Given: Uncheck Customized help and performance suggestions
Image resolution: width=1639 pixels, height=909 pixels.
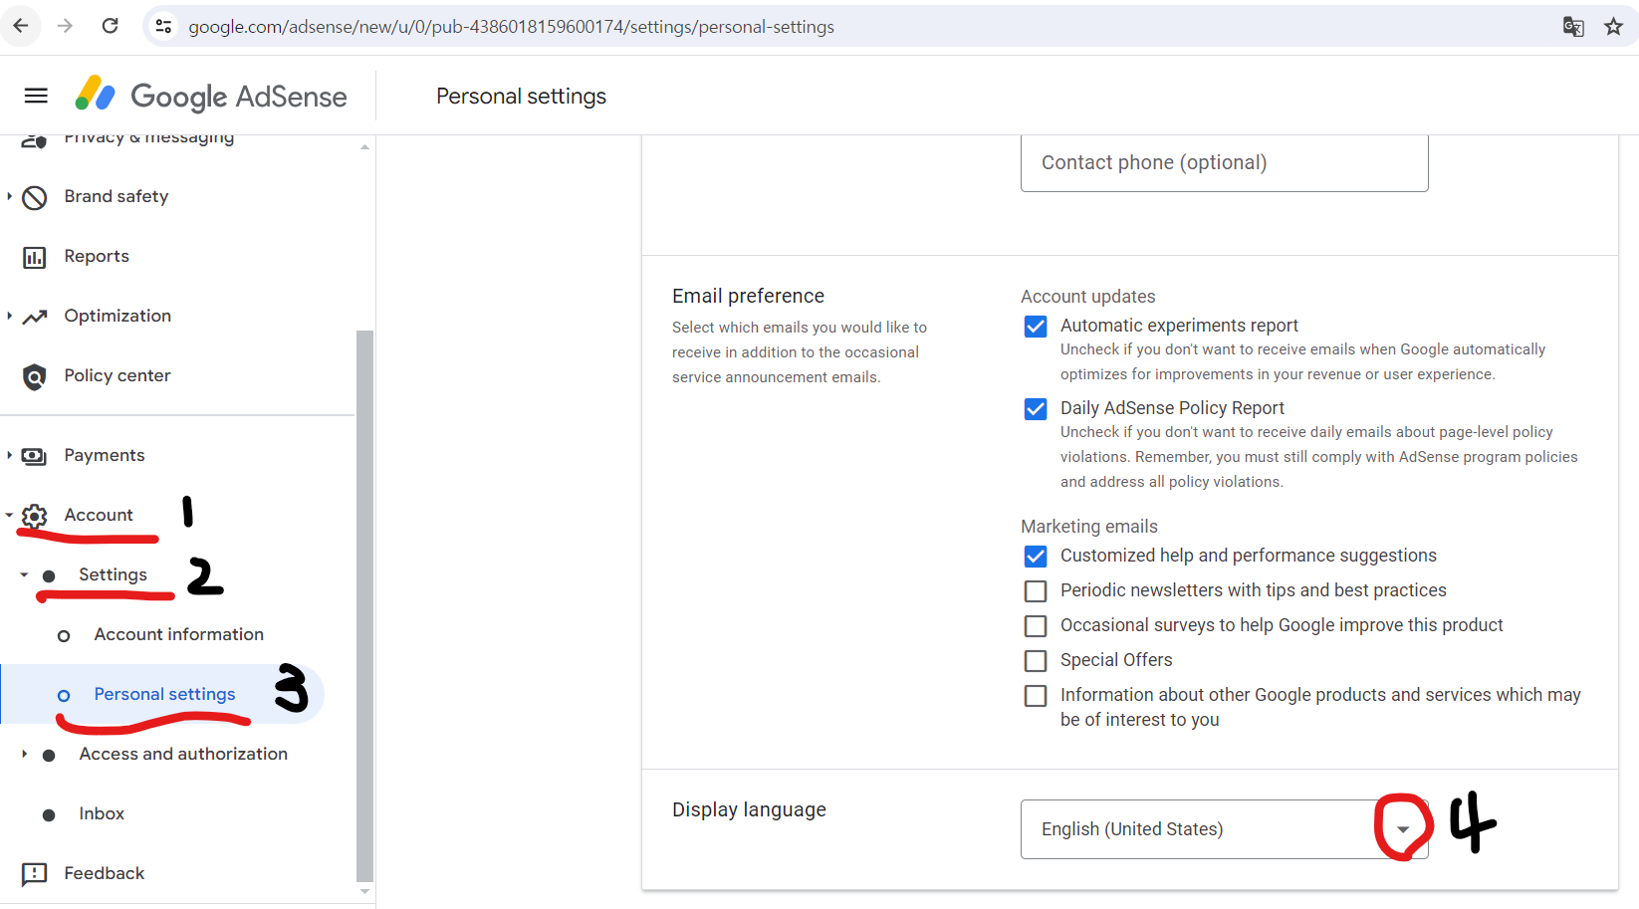Looking at the screenshot, I should (x=1036, y=557).
